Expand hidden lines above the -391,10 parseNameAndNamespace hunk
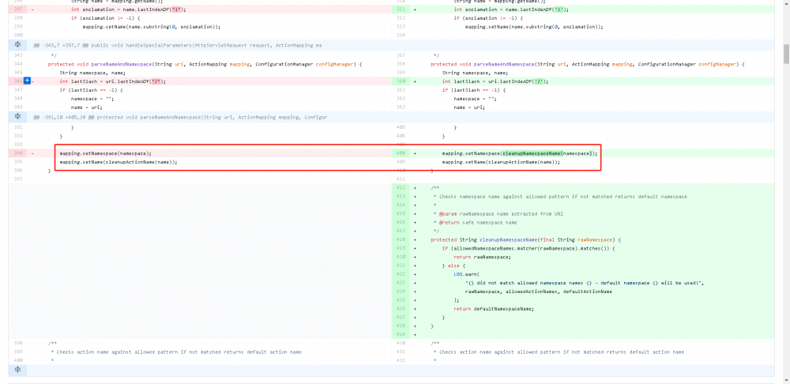 (x=17, y=117)
